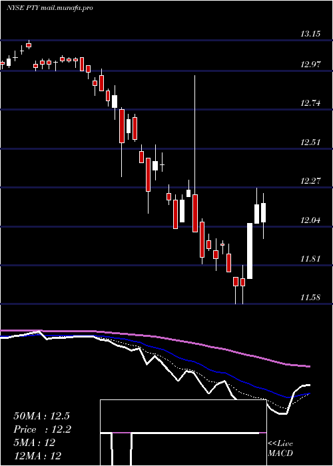Select the 12.27 price axis label
The width and height of the screenshot is (333, 466).
point(310,180)
